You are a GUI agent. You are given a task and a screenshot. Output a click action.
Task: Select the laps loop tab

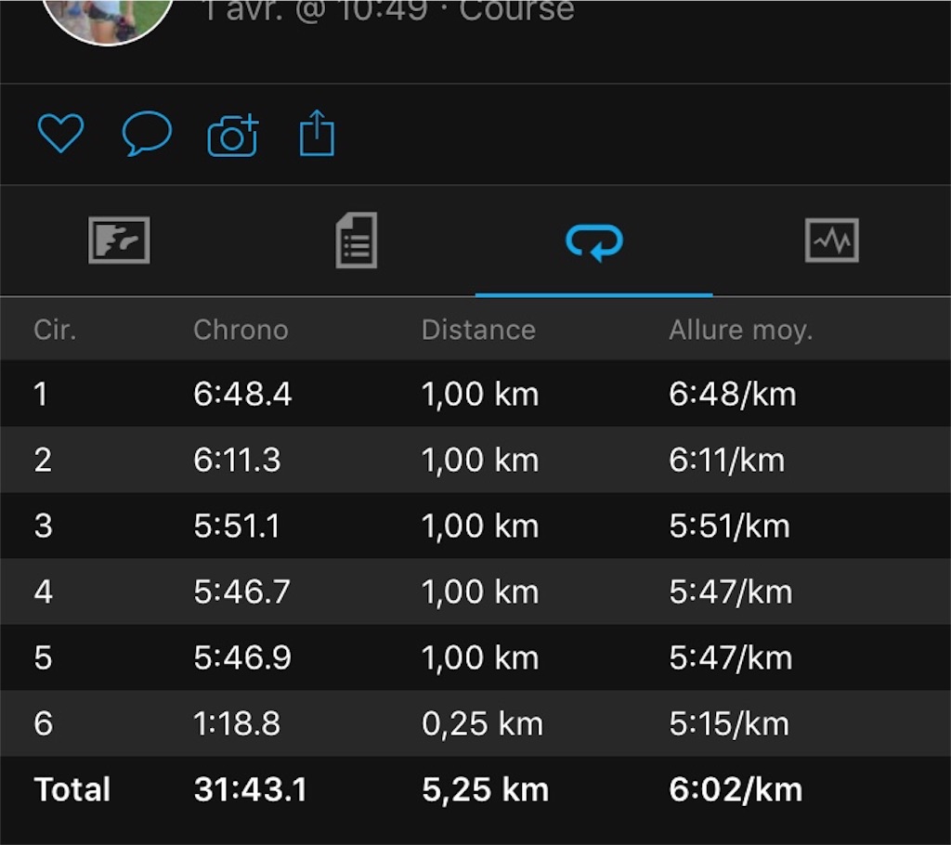594,241
